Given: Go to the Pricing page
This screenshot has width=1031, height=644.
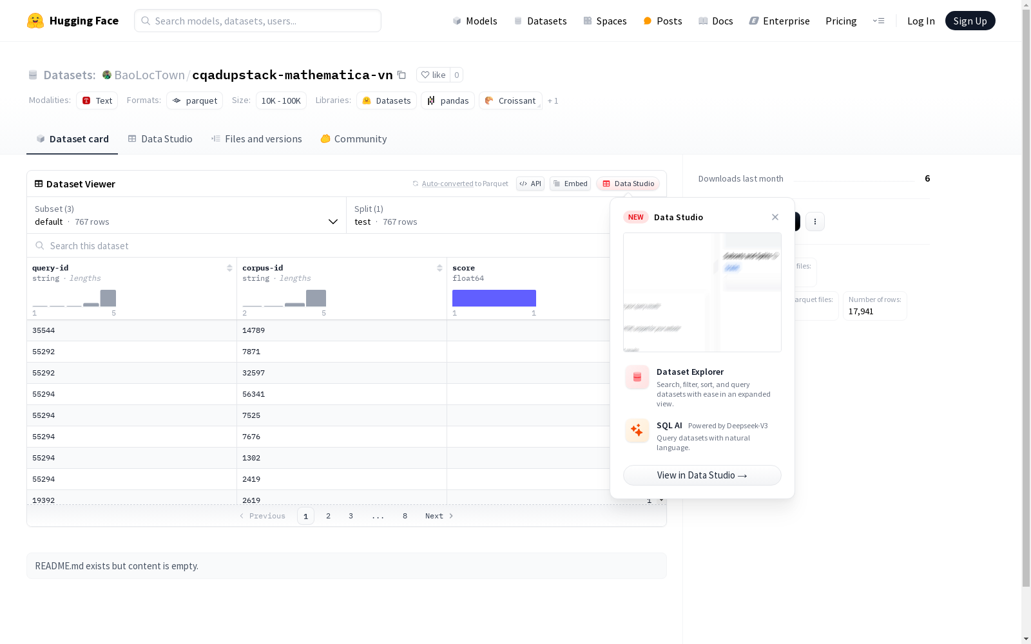Looking at the screenshot, I should click(841, 21).
